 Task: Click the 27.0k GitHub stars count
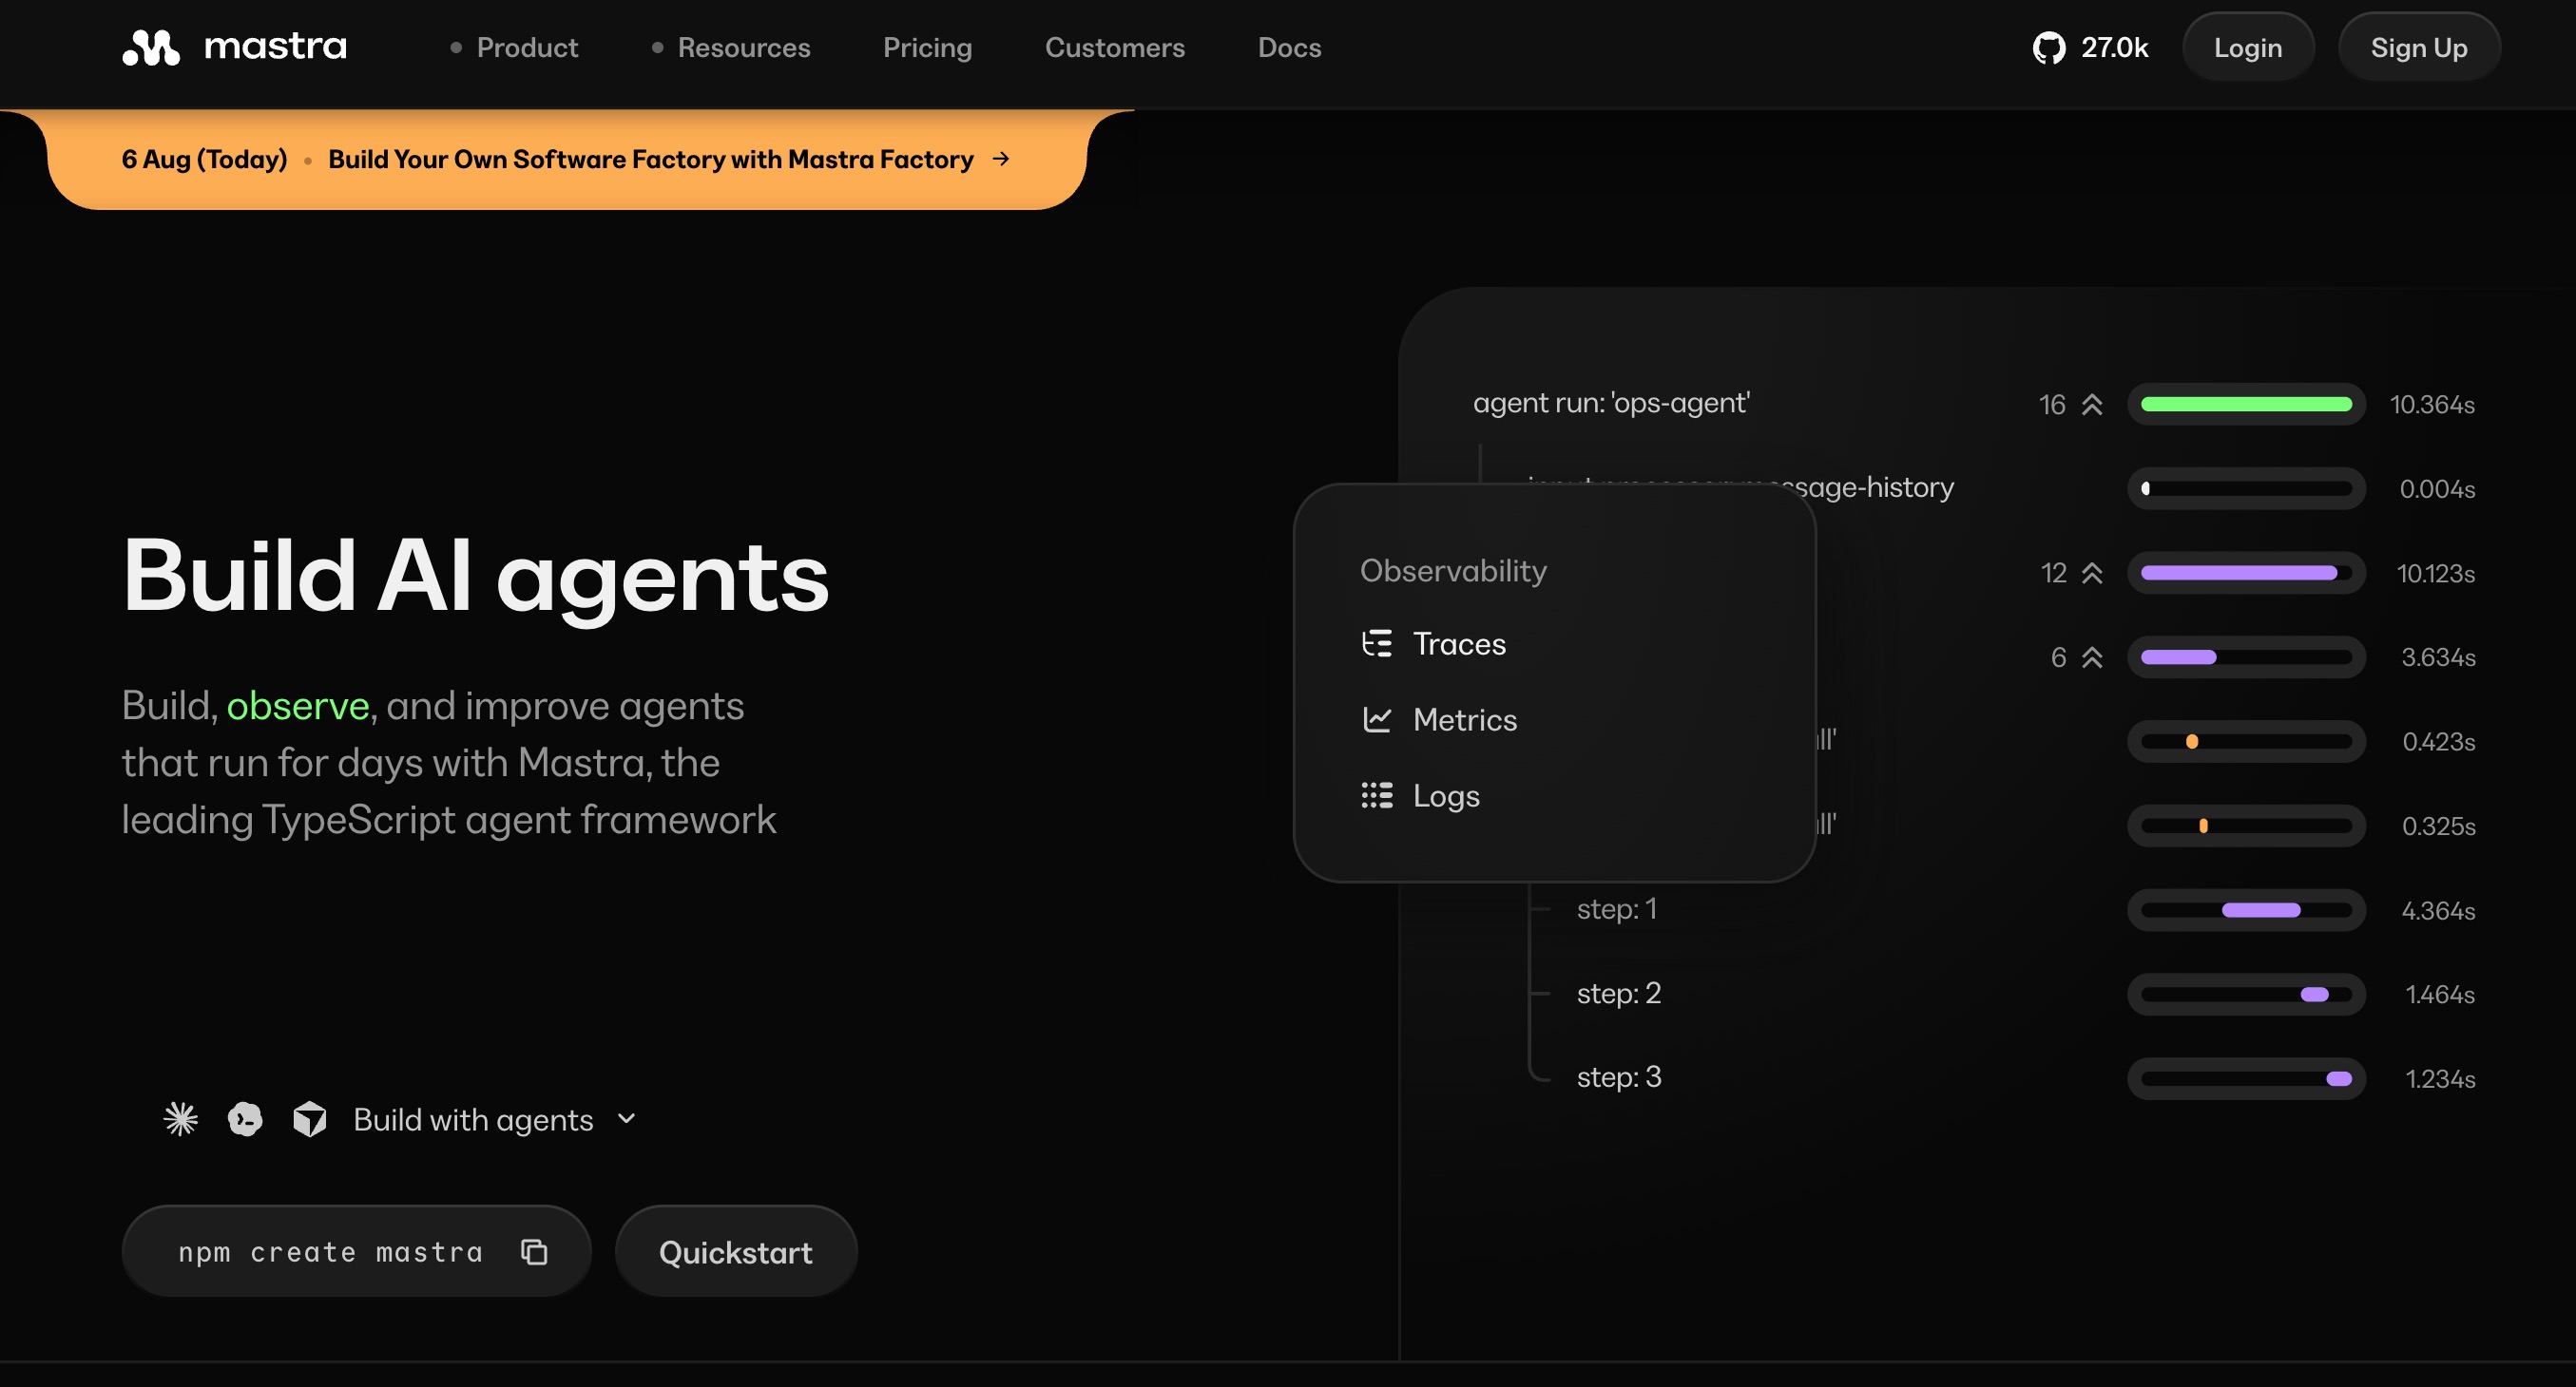coord(2114,47)
